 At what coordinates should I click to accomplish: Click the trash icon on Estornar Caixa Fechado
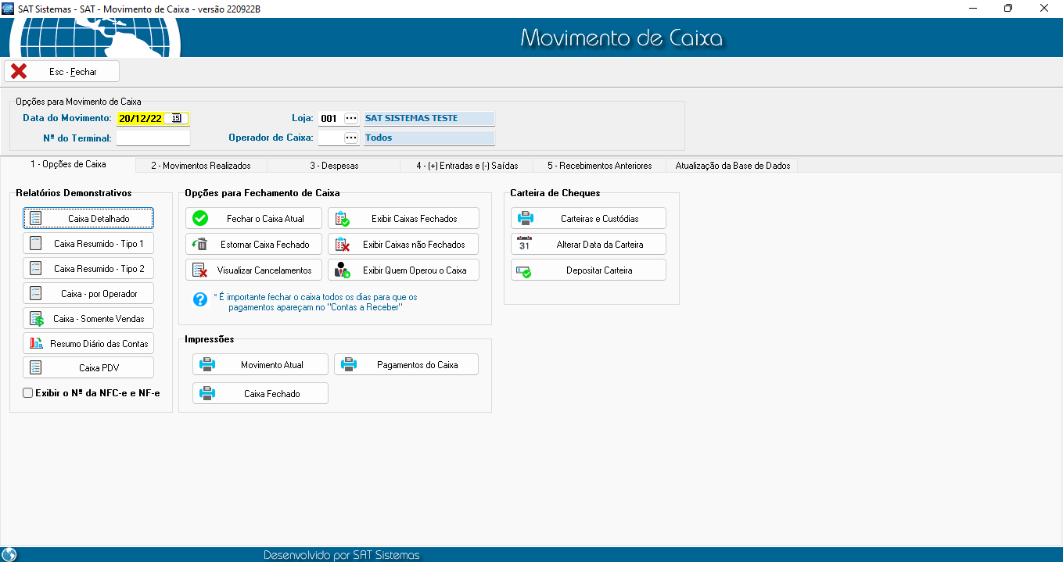[199, 245]
